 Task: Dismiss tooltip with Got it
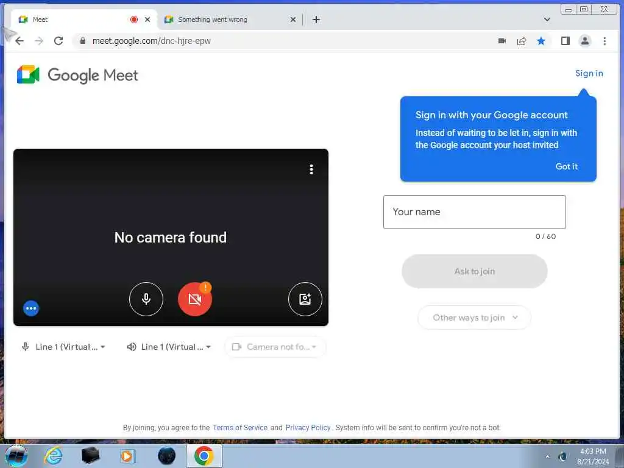coord(566,166)
